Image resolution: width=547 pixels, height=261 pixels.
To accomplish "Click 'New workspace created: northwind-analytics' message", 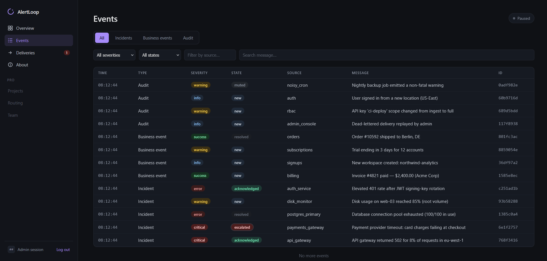I will tap(395, 163).
